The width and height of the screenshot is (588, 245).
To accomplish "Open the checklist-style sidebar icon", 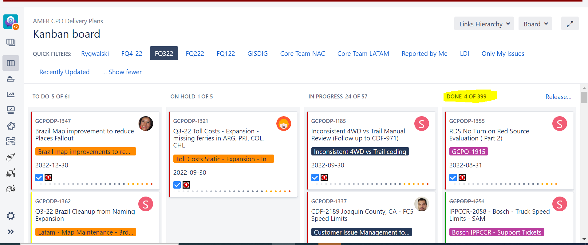I will click(x=11, y=141).
